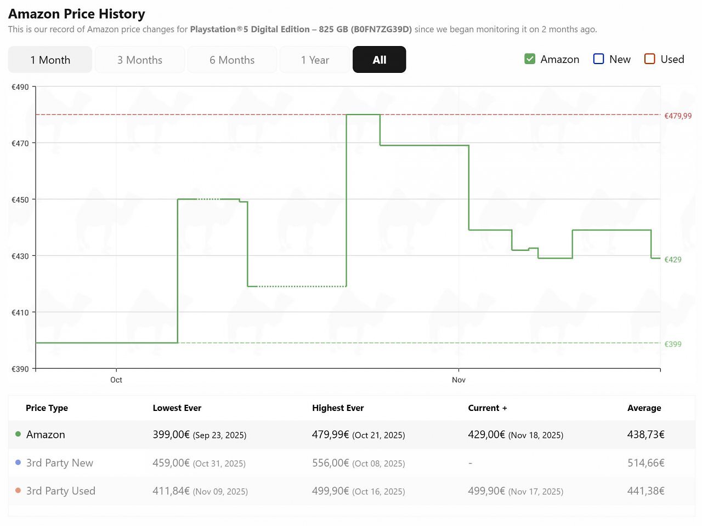Click the Current + column header

[x=488, y=408]
